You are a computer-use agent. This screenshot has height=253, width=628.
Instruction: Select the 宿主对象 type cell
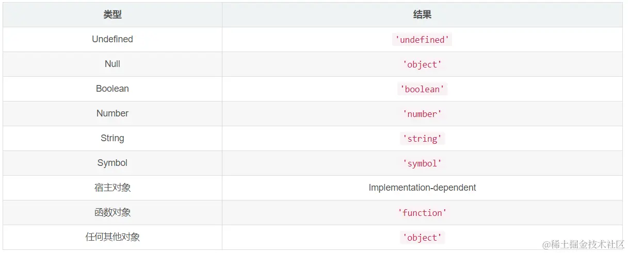112,188
